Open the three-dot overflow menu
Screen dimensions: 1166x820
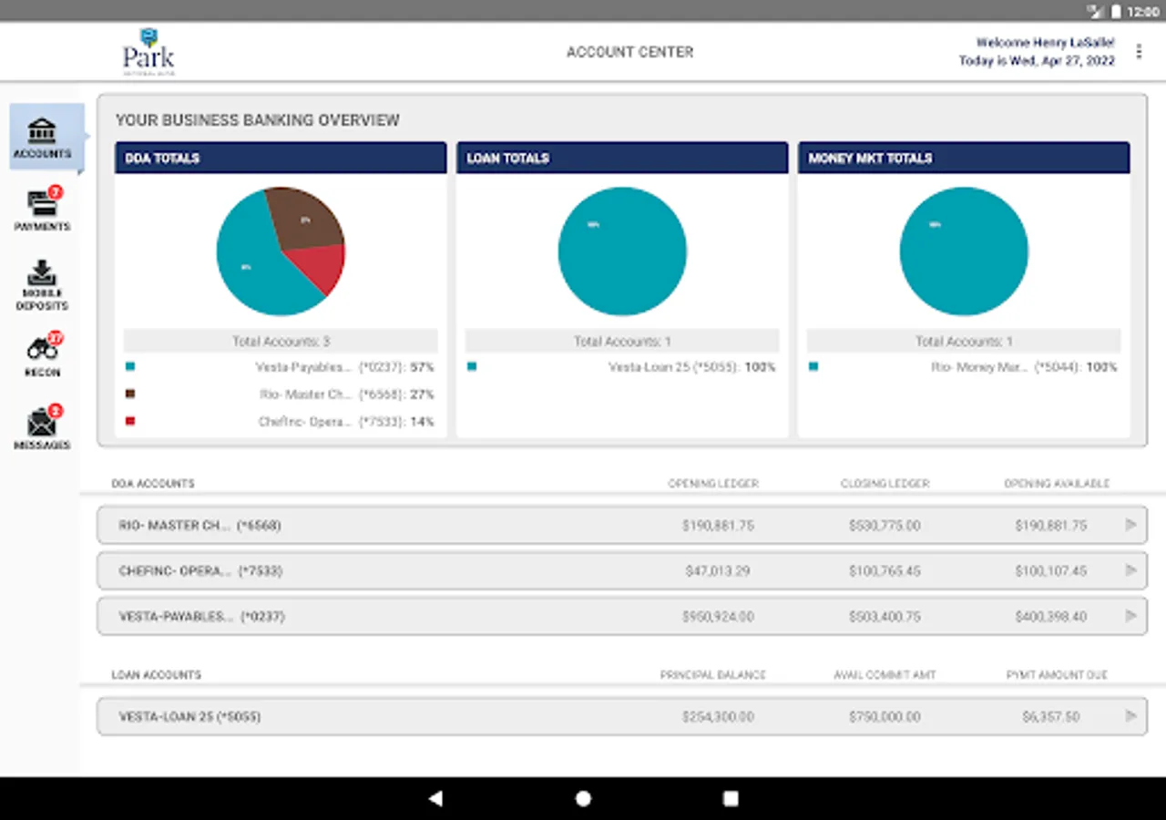click(x=1139, y=52)
